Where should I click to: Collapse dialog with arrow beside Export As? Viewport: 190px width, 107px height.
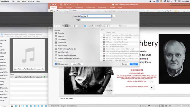(113, 16)
